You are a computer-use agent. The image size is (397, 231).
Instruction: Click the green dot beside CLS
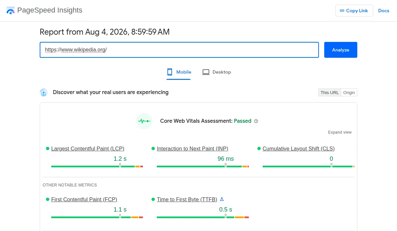point(259,148)
